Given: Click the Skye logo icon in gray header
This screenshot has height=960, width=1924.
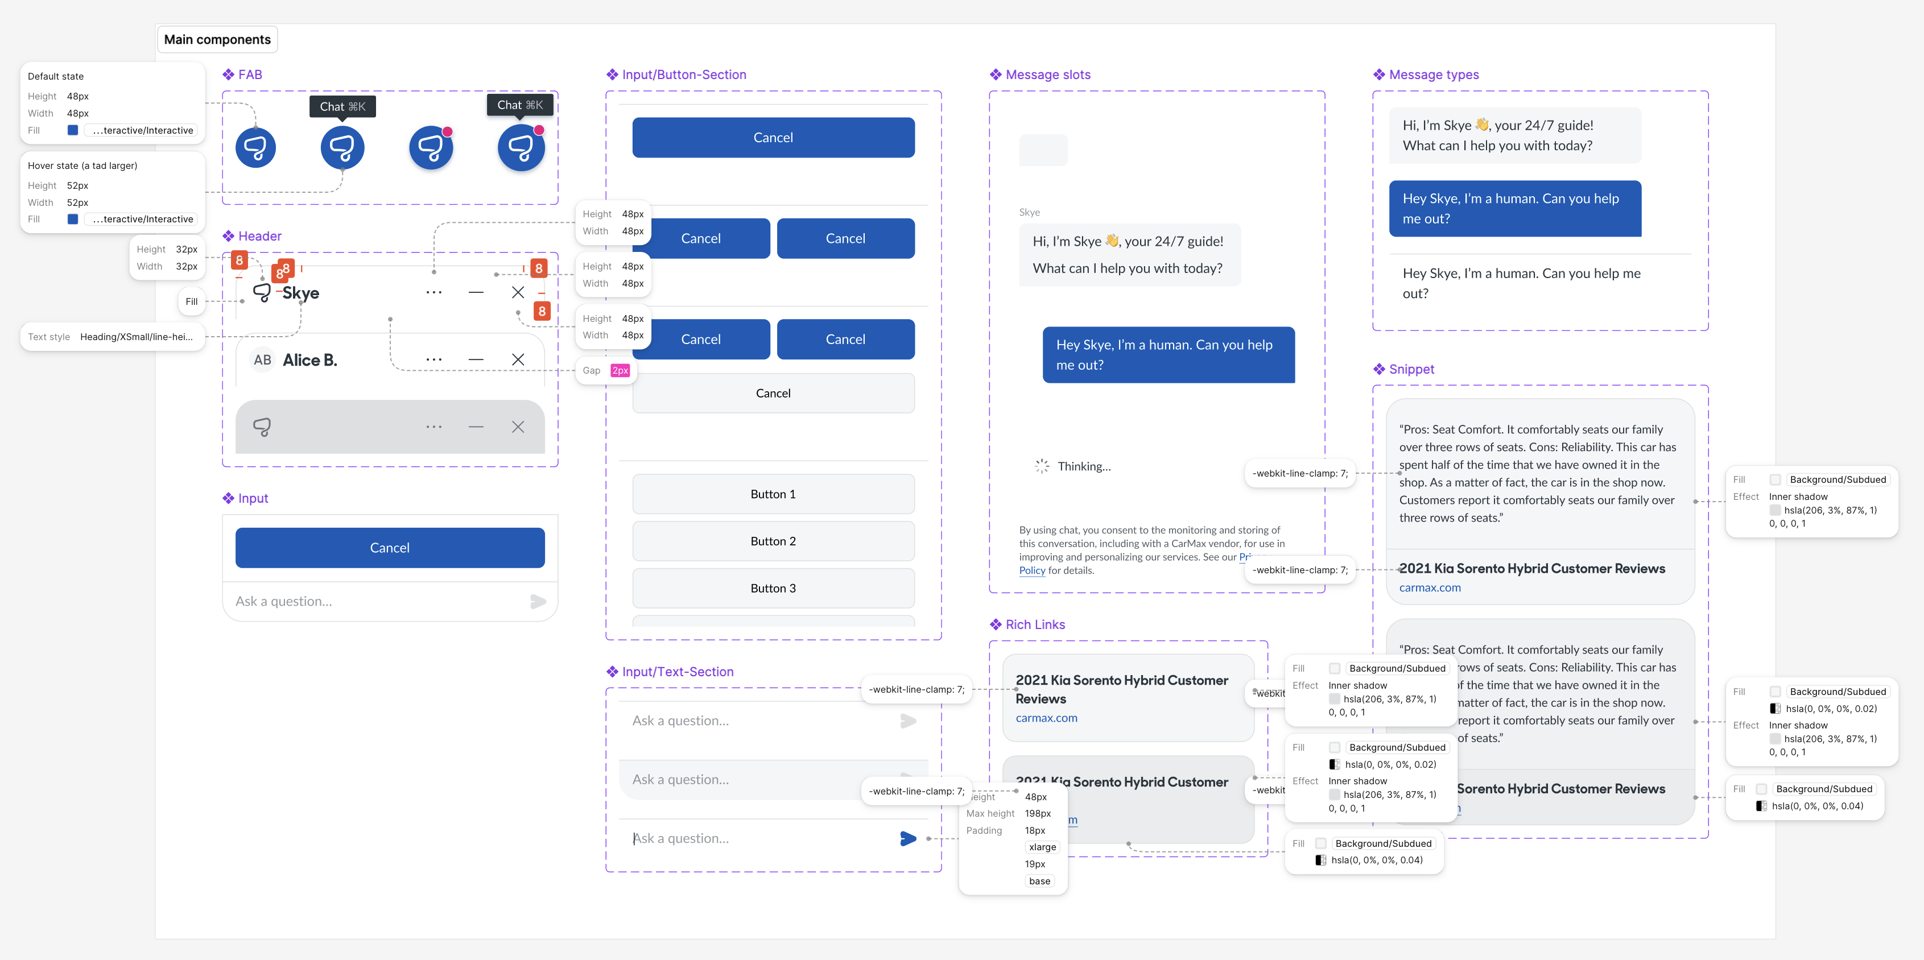Looking at the screenshot, I should pyautogui.click(x=262, y=427).
